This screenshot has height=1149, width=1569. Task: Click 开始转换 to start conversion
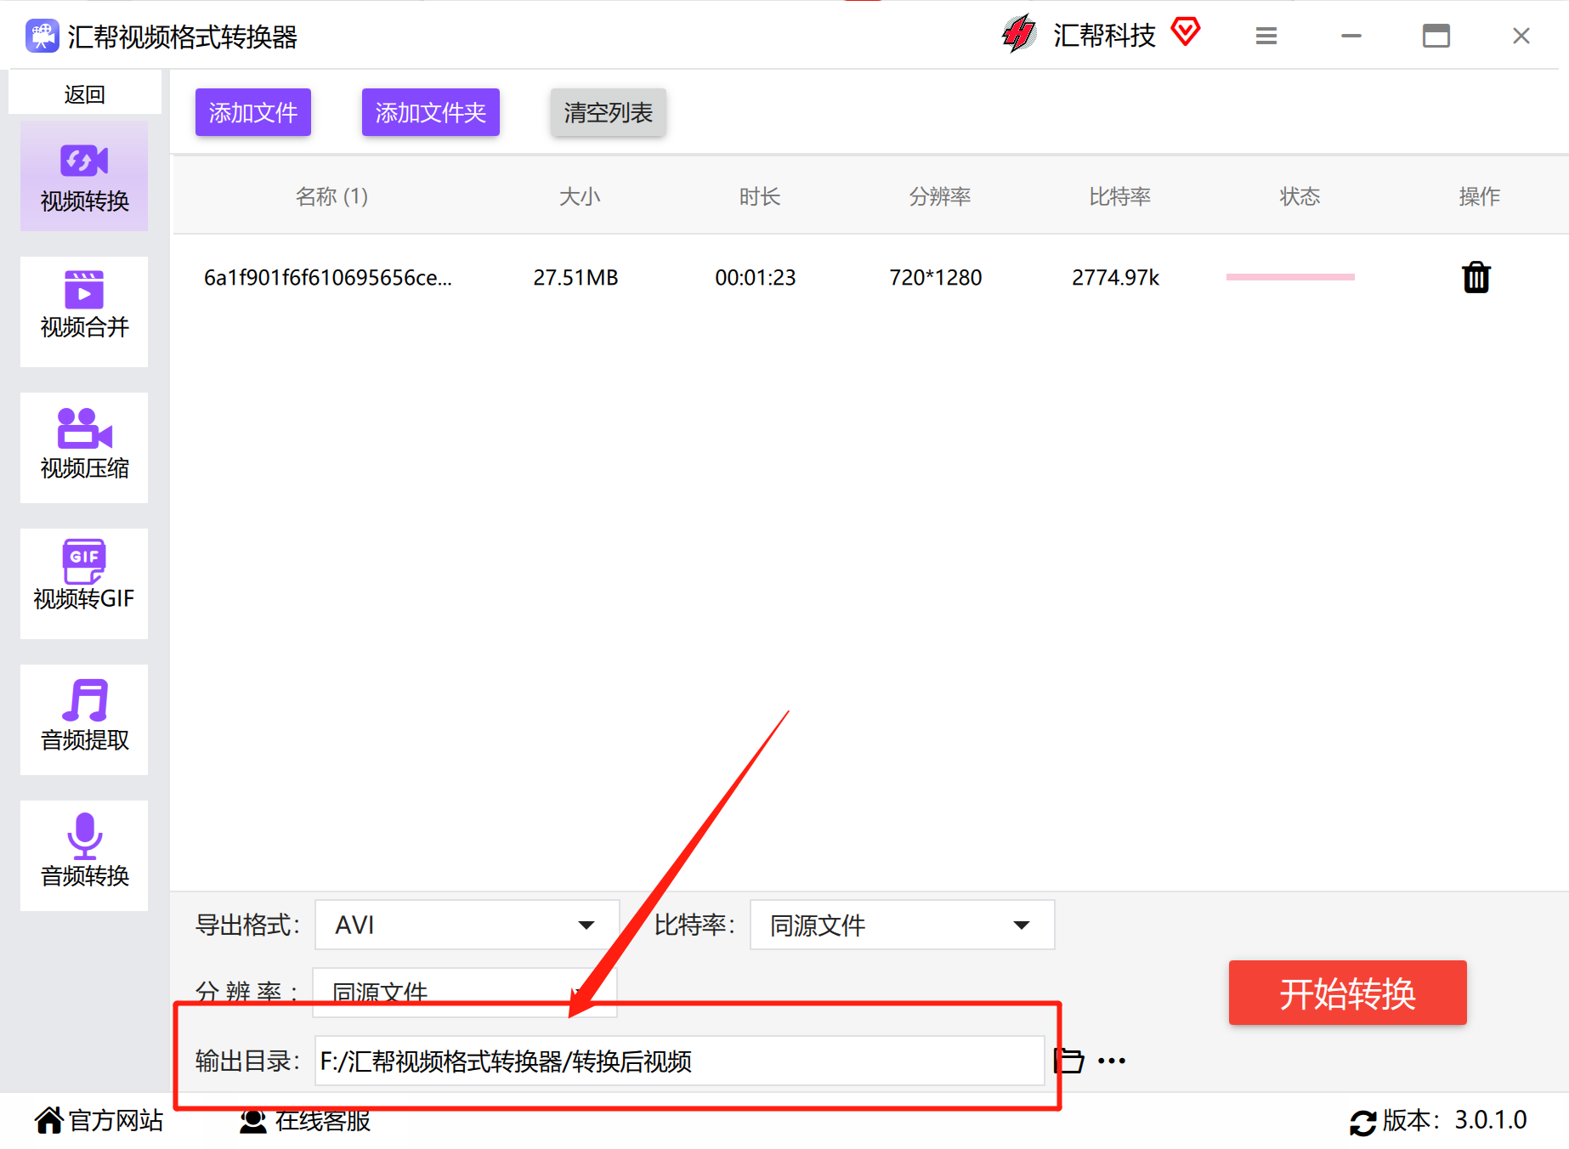[1348, 993]
